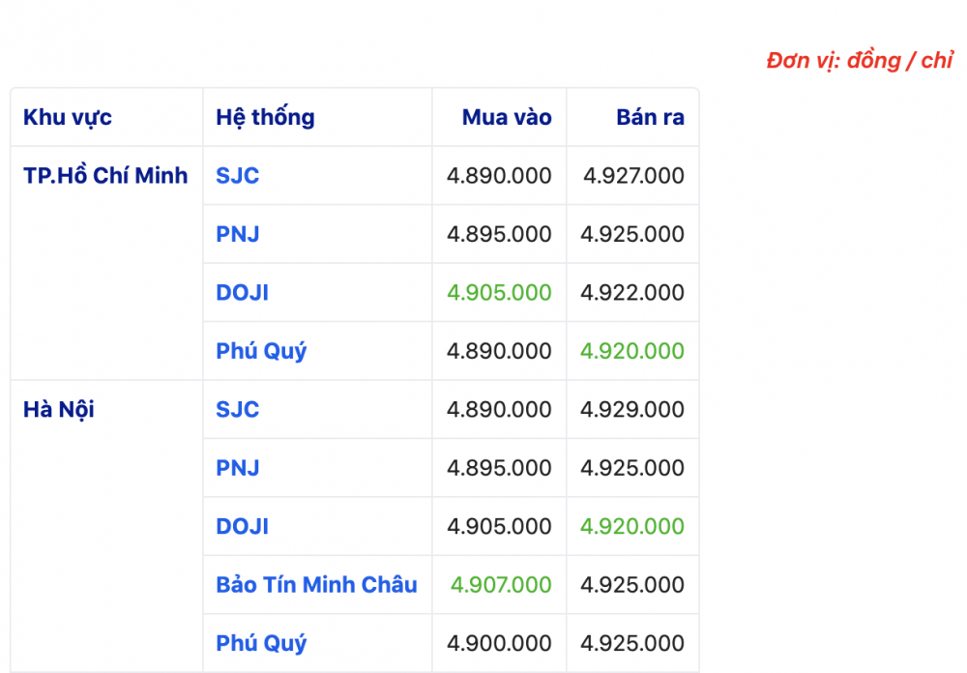Select Phú Quý Hà Nội sell price 4.925.000
967x673 pixels.
(x=632, y=643)
